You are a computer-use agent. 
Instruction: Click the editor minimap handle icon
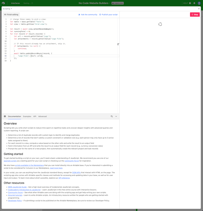coord(118,44)
